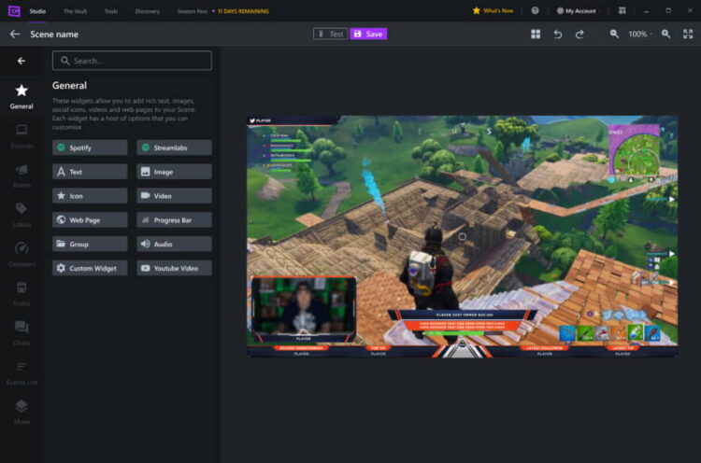Open the Counters sidebar category
Viewport: 701px width, 463px height.
(x=21, y=254)
